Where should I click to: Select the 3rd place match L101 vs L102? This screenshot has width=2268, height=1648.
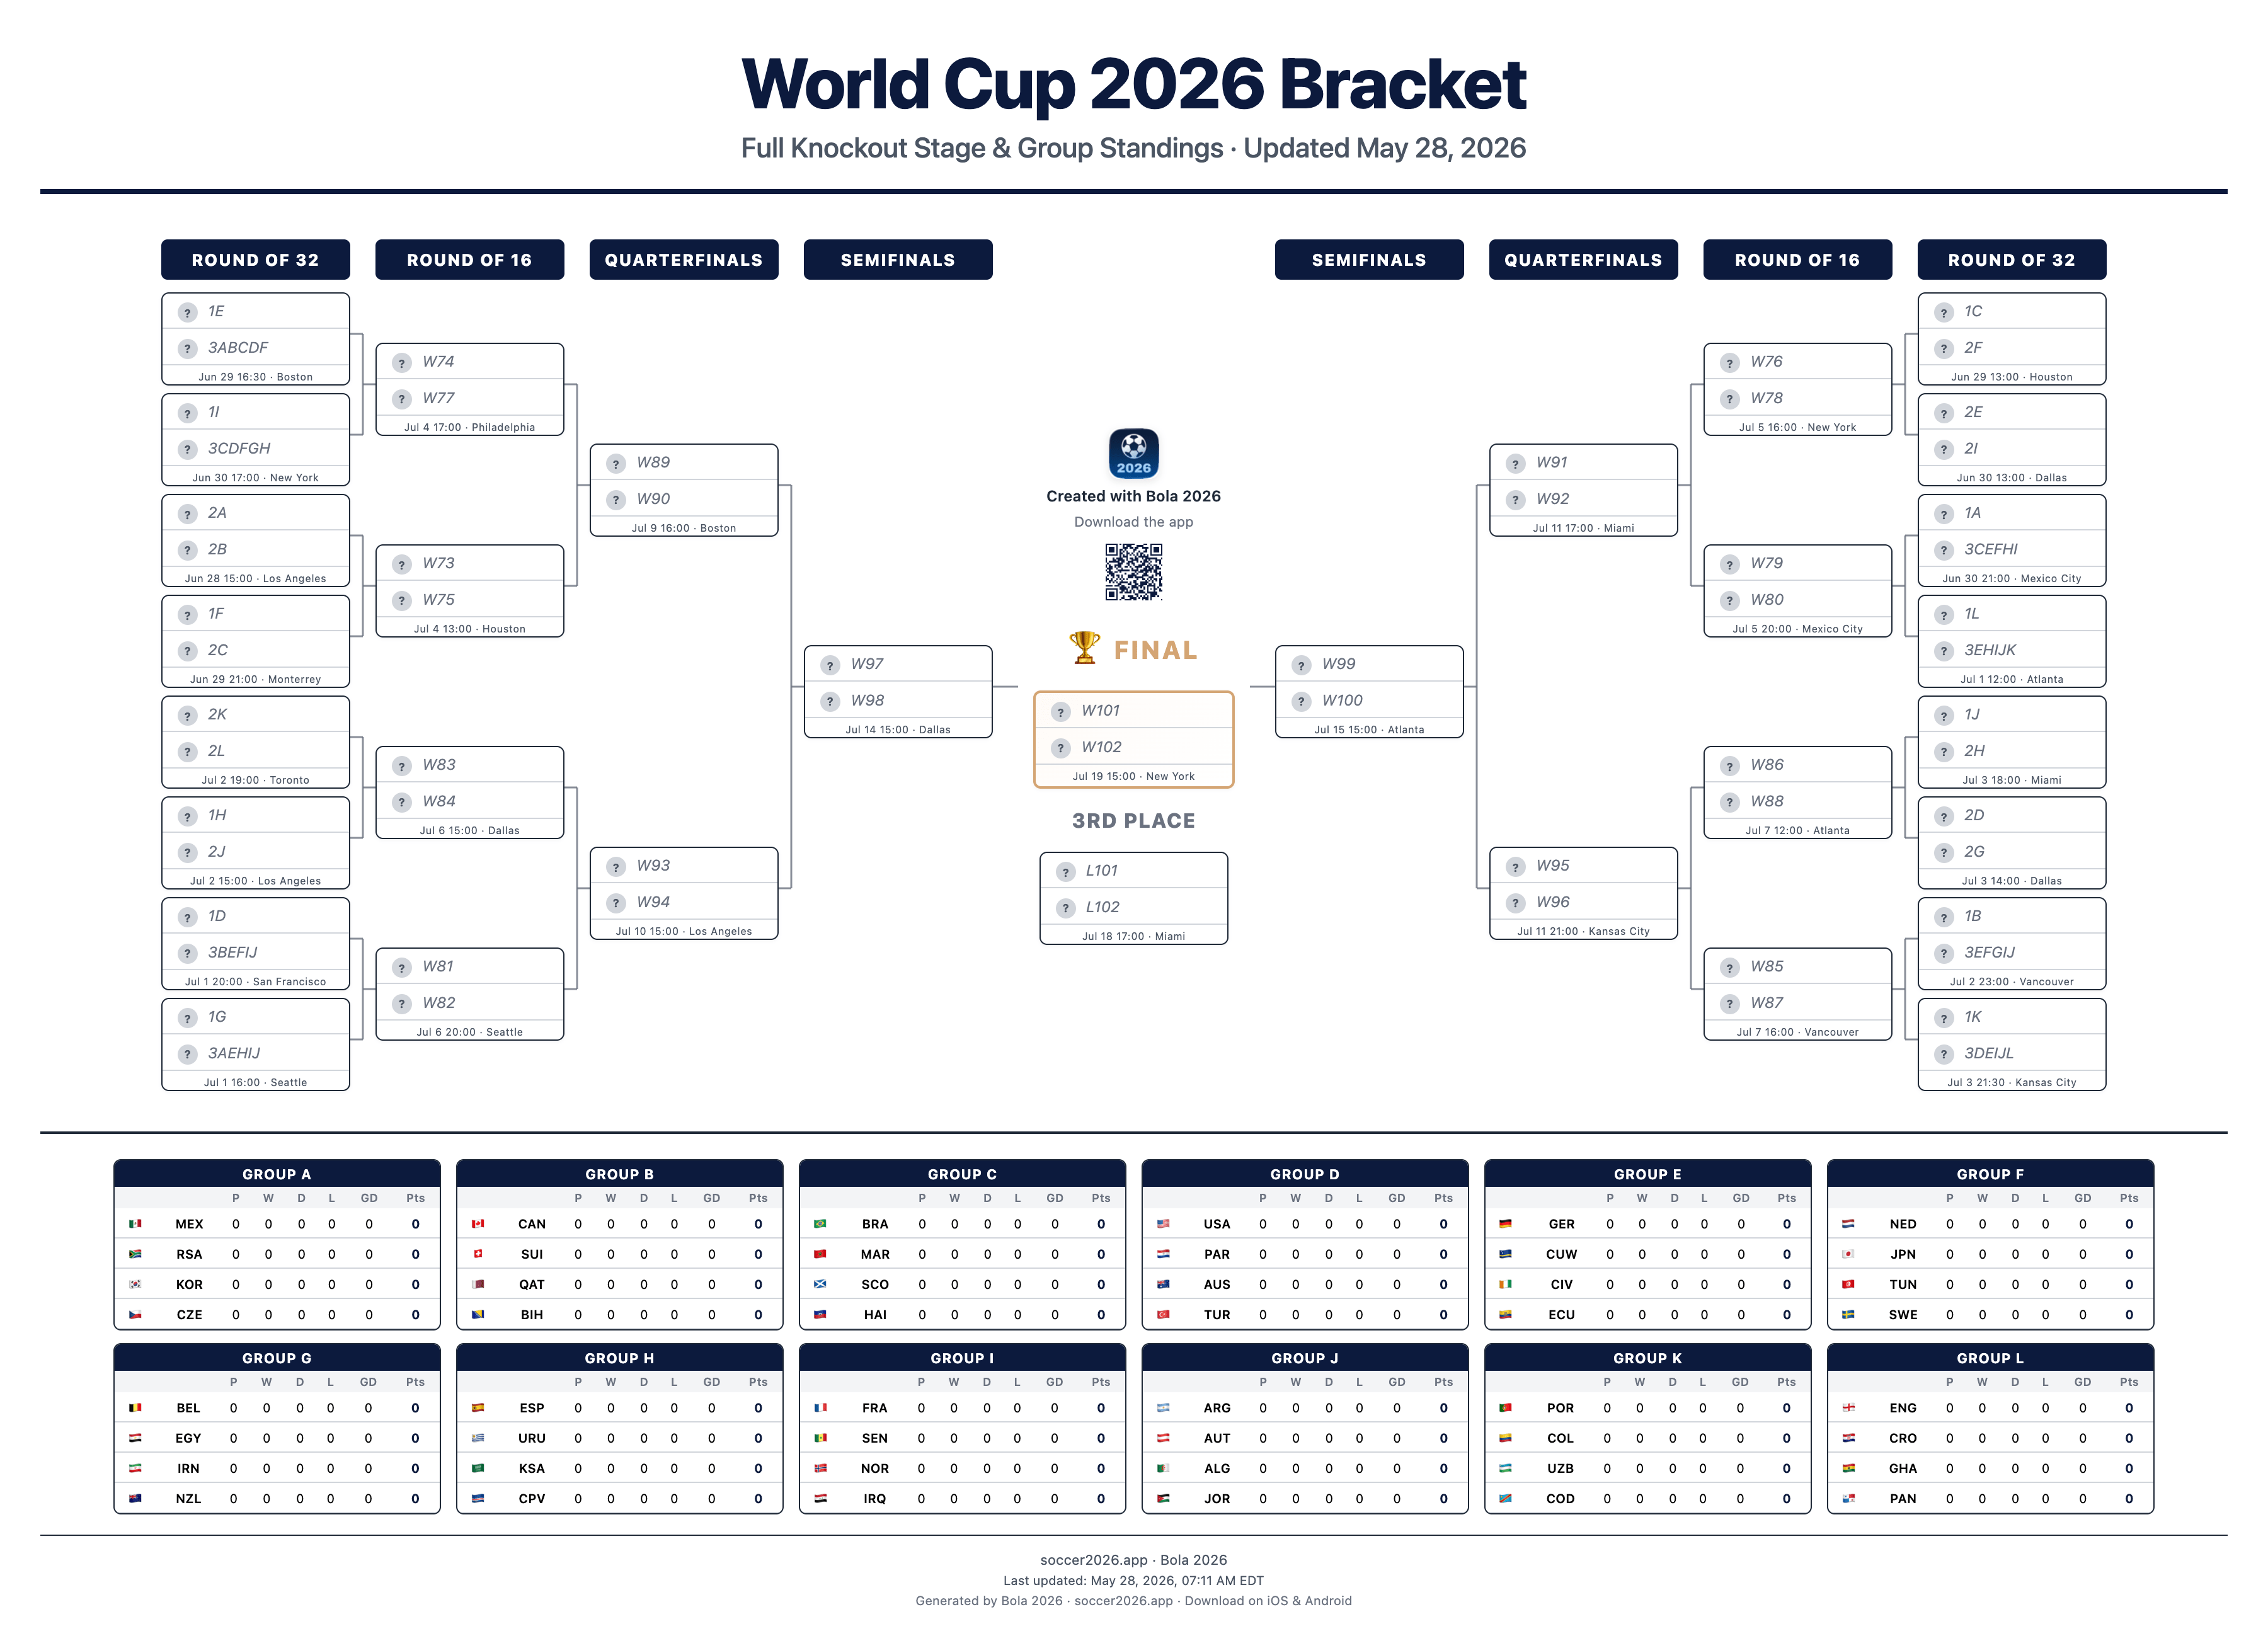click(1133, 898)
